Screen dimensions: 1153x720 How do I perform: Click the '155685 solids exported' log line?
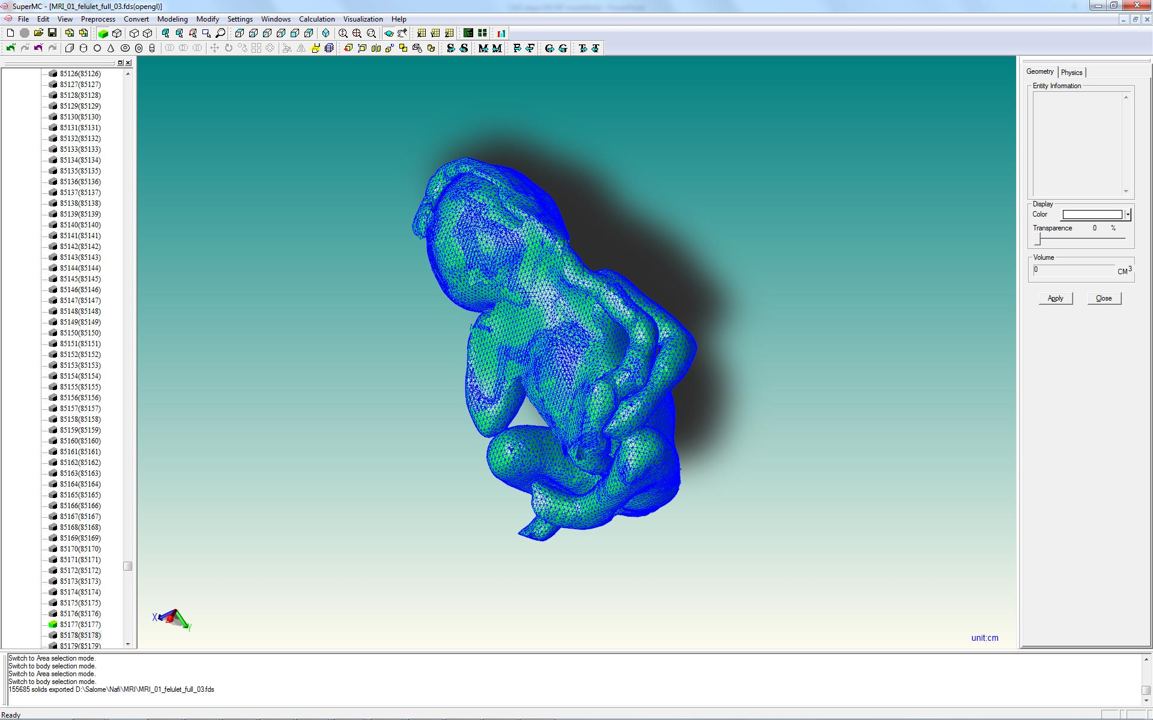[111, 689]
